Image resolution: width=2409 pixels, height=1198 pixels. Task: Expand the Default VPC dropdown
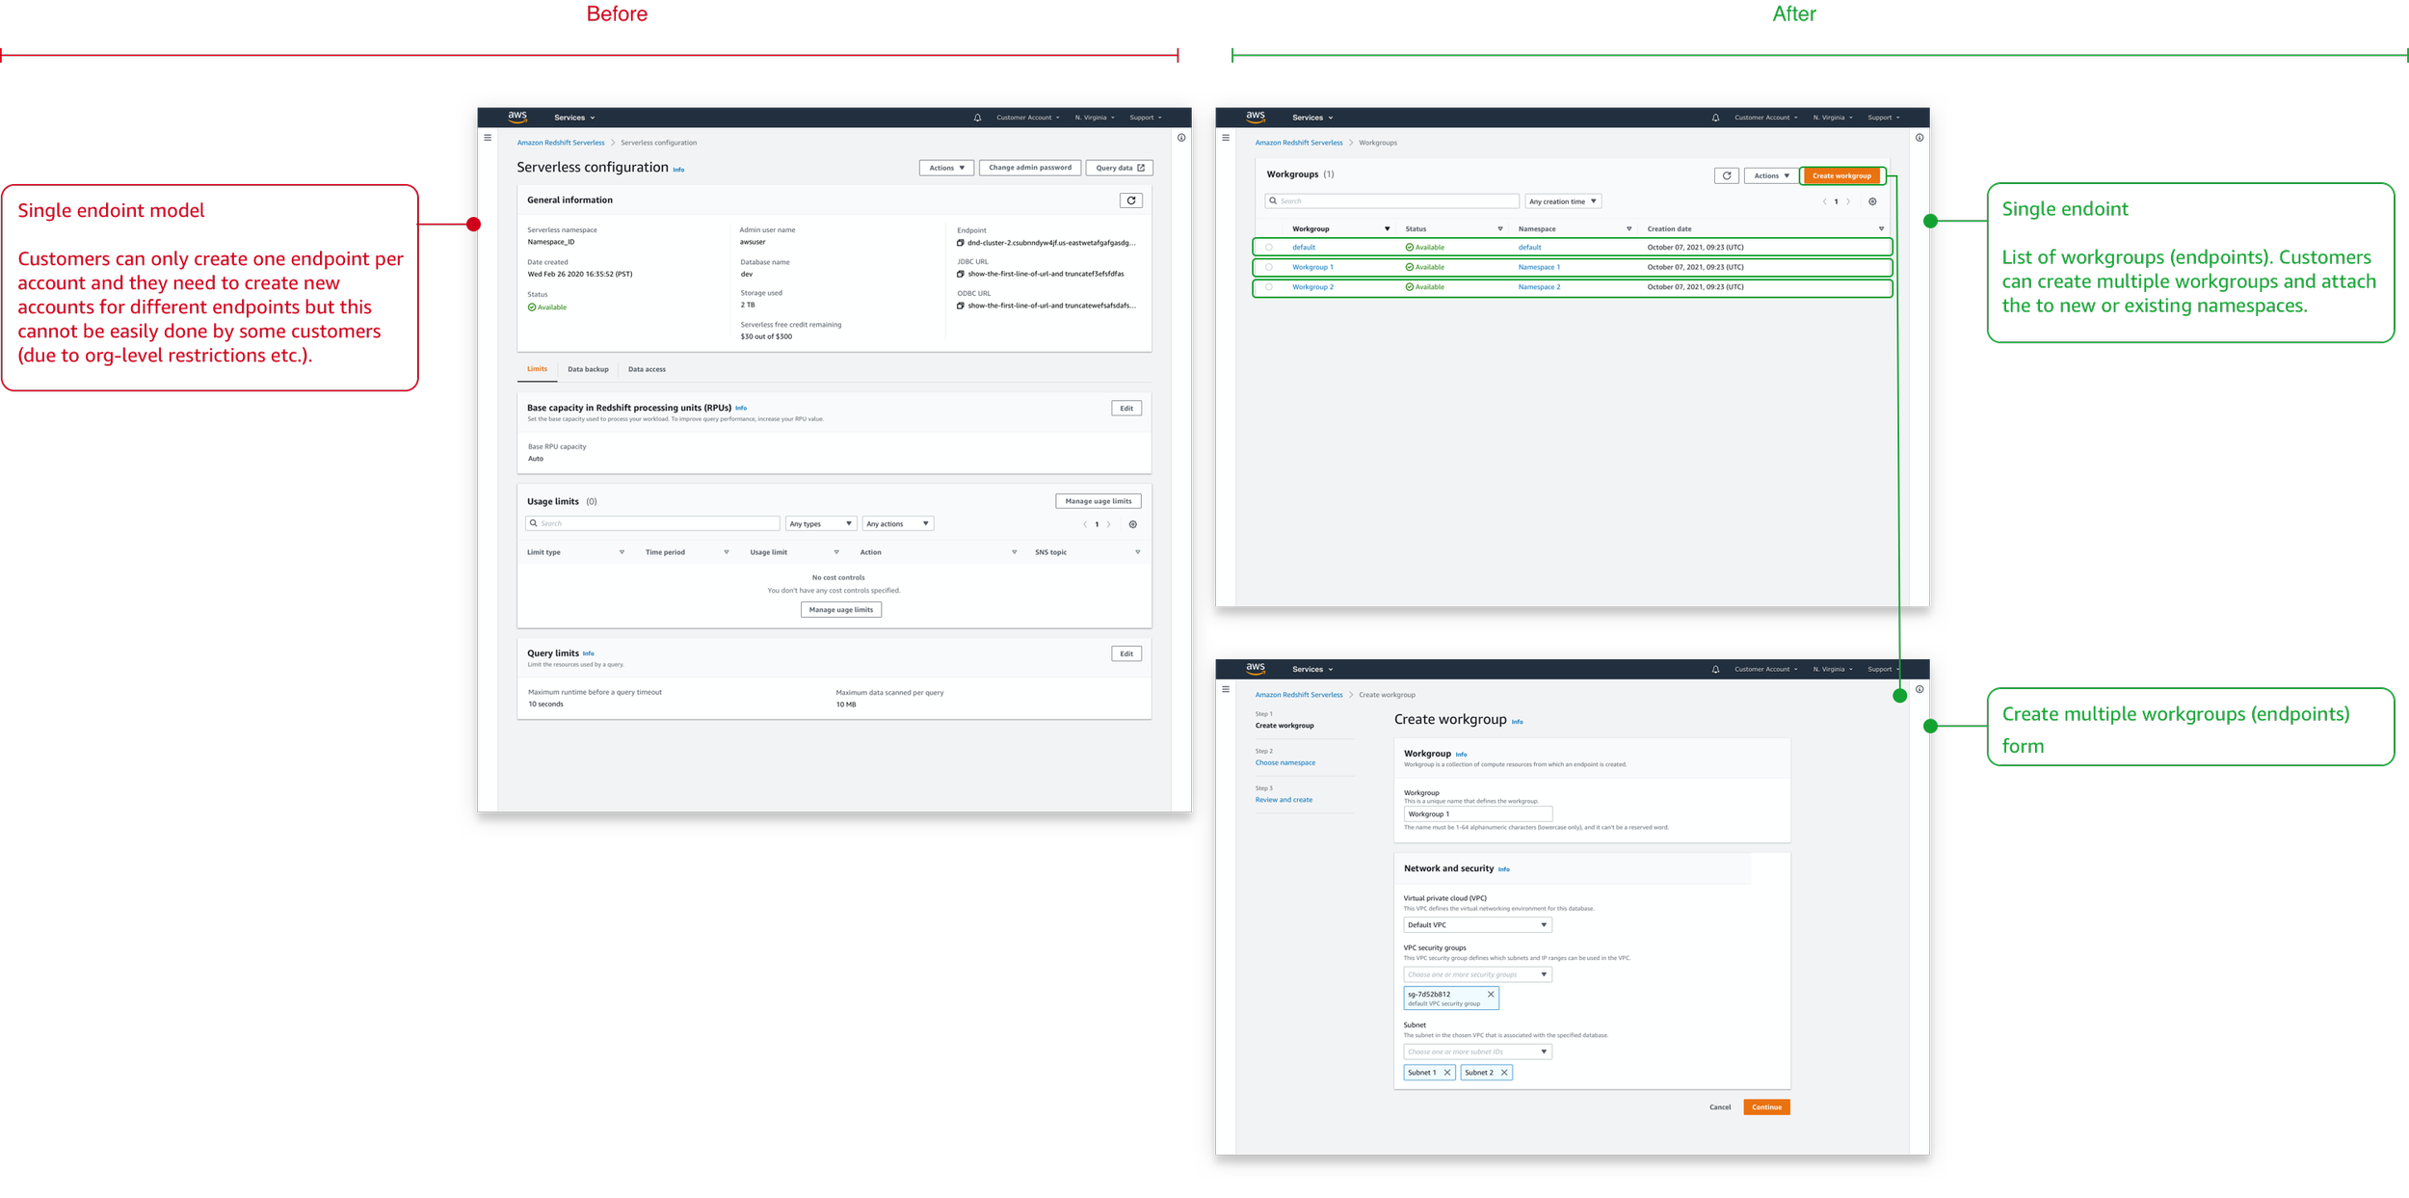[1477, 924]
